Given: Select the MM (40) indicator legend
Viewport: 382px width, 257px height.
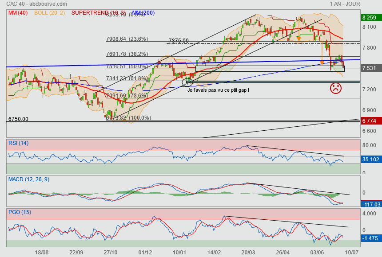Looking at the screenshot, I should [x=18, y=13].
